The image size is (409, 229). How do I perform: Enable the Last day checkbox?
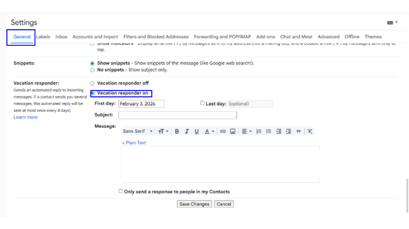click(x=202, y=103)
